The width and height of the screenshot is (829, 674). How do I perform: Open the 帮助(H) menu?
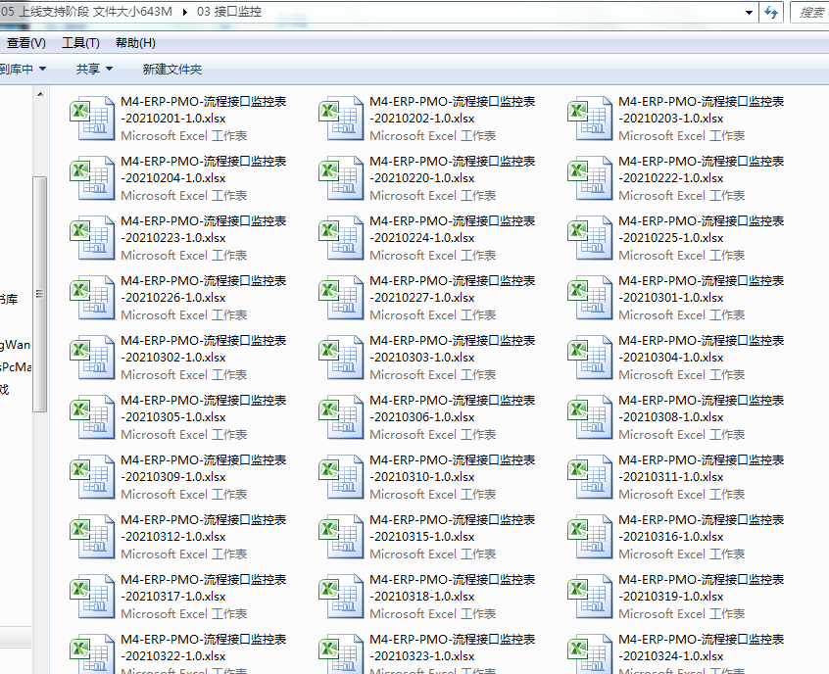135,43
